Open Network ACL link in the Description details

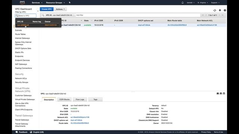[x=80, y=117]
